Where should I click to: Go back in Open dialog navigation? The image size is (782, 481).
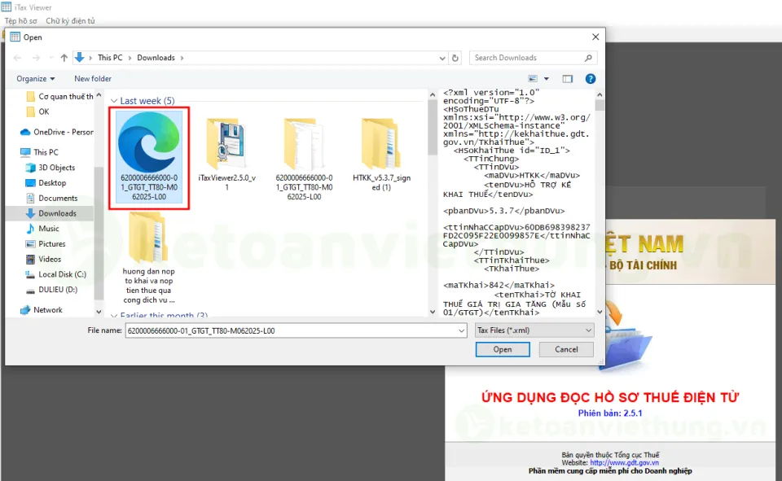17,58
